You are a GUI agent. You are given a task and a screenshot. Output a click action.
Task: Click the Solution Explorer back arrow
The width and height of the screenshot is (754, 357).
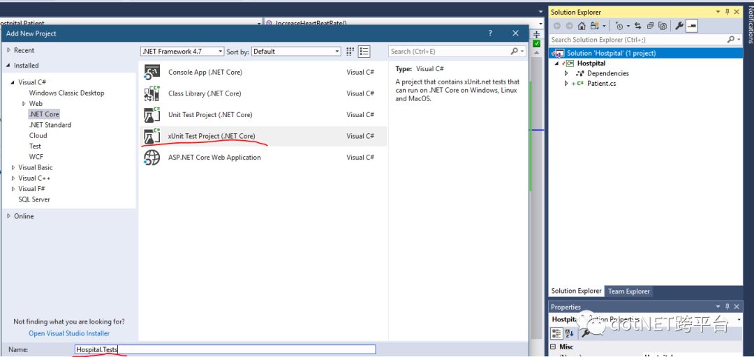point(557,26)
